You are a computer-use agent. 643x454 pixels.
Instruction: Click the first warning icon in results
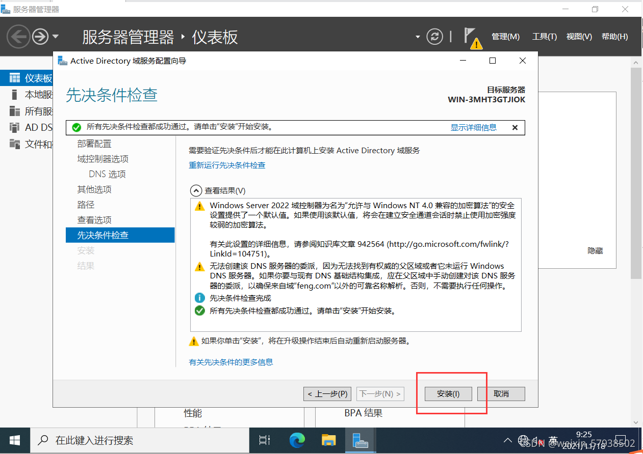coord(200,206)
